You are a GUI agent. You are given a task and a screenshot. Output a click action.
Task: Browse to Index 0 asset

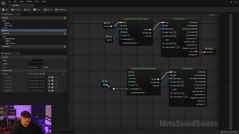coord(53,77)
